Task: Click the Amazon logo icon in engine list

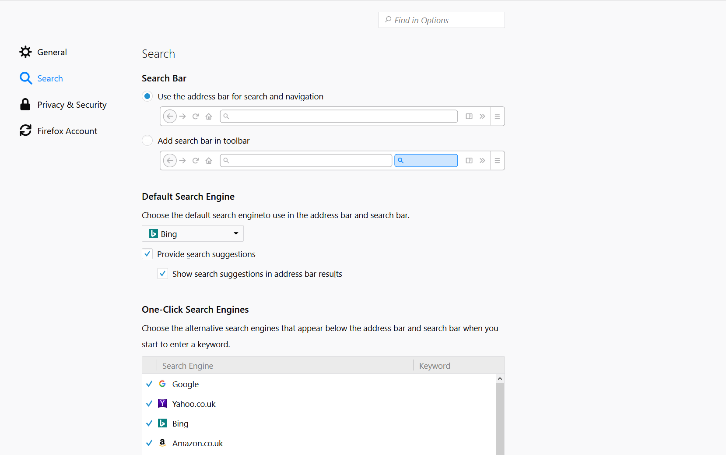Action: [162, 443]
